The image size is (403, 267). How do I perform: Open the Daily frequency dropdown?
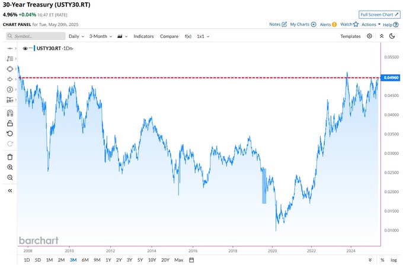76,36
